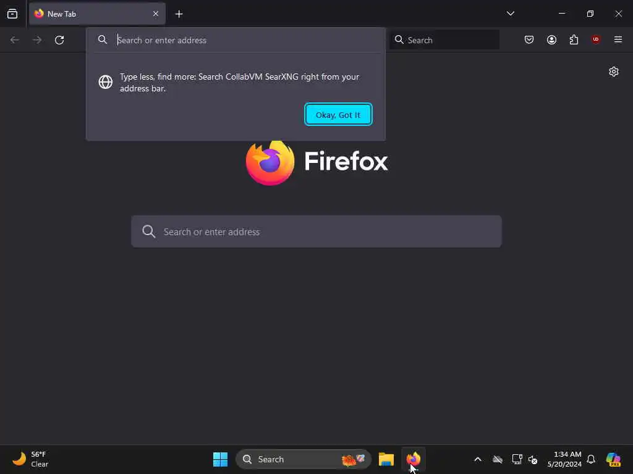Reload the current page
The width and height of the screenshot is (633, 474).
coord(59,40)
